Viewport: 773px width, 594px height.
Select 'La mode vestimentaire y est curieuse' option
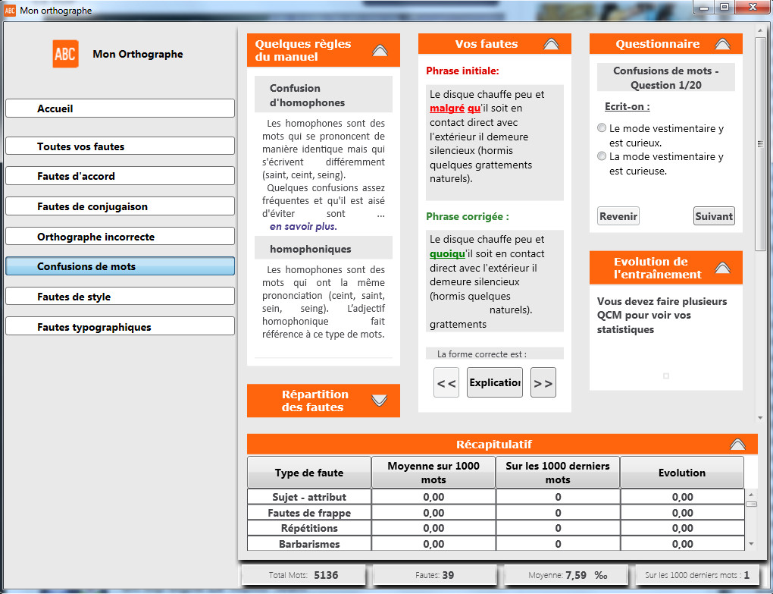602,156
